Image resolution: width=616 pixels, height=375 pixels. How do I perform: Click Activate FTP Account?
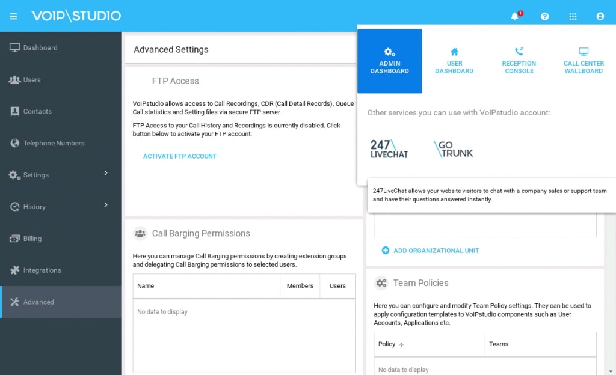tap(179, 156)
